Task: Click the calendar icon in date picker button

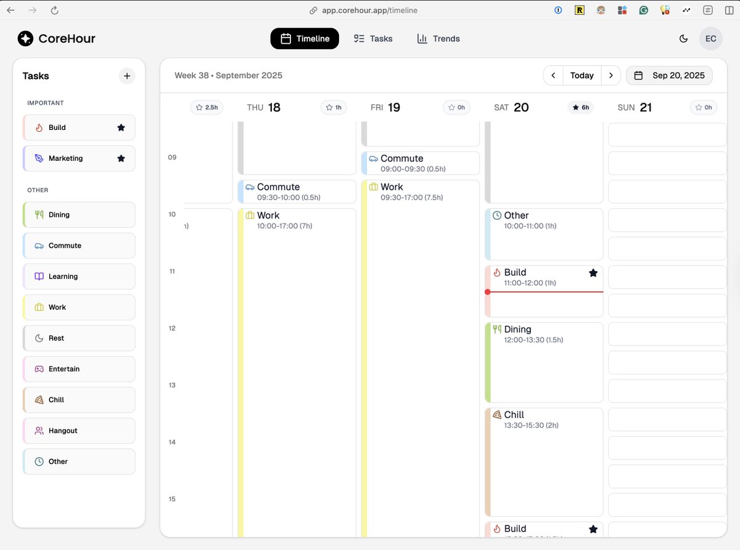Action: tap(639, 75)
